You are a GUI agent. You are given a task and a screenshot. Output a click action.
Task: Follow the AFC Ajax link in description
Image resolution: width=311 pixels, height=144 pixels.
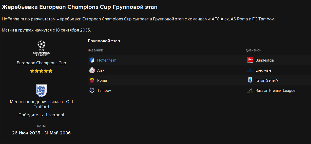coord(220,19)
